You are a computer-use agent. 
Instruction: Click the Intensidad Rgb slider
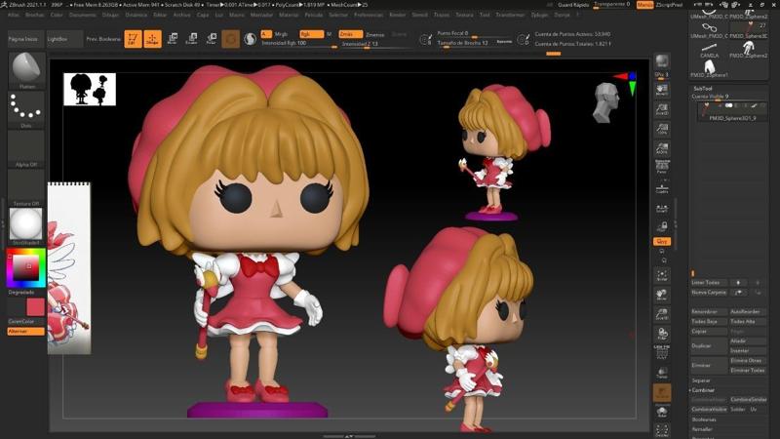299,44
